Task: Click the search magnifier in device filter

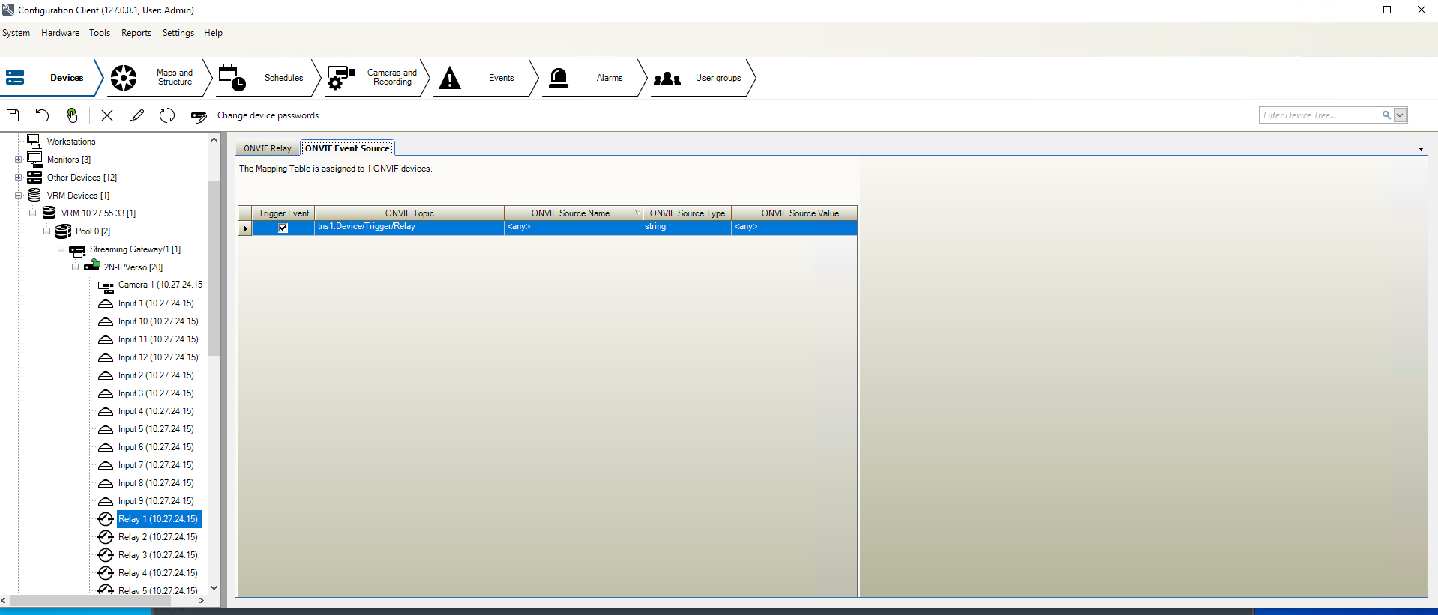Action: tap(1386, 115)
